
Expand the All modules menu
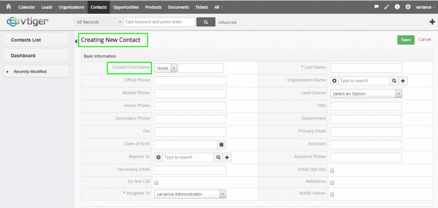[x=219, y=7]
